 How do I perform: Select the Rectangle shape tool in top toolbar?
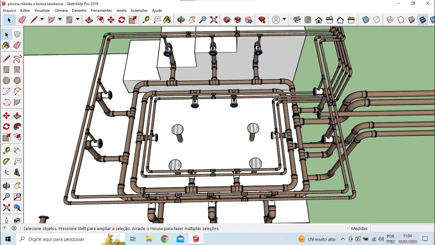tap(69, 20)
